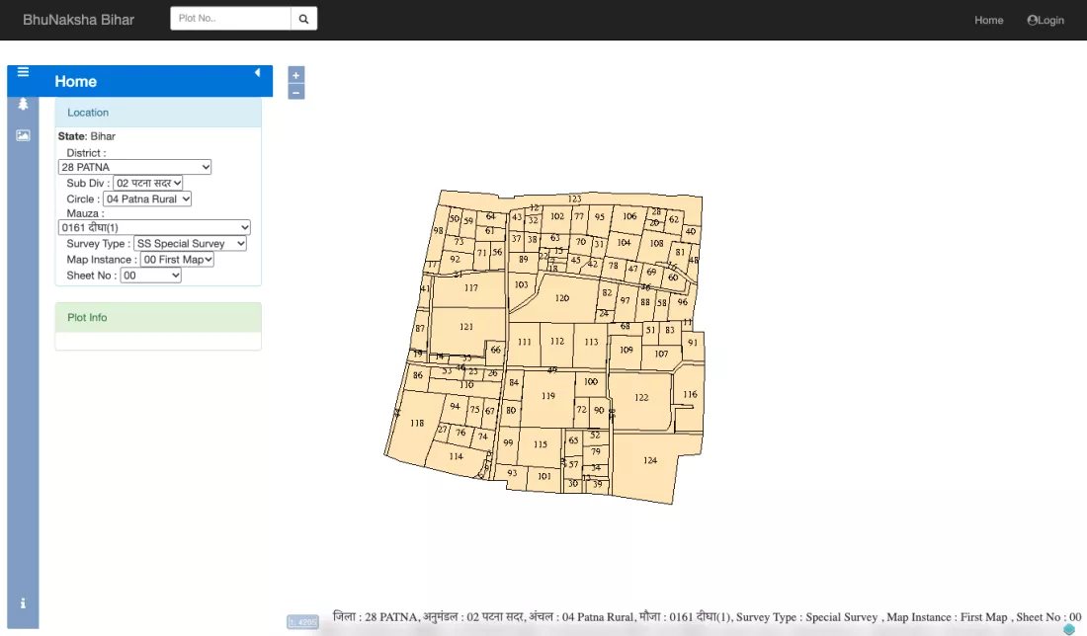Click the BhuNaksha Bihar brand title

pyautogui.click(x=78, y=20)
